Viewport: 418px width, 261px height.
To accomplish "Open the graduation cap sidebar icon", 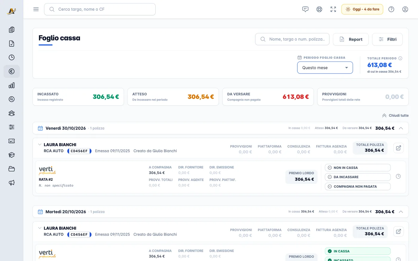I will click(x=12, y=155).
